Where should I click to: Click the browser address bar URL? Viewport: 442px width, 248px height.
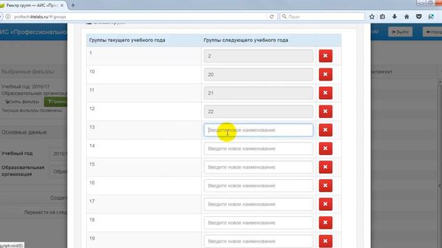point(40,17)
